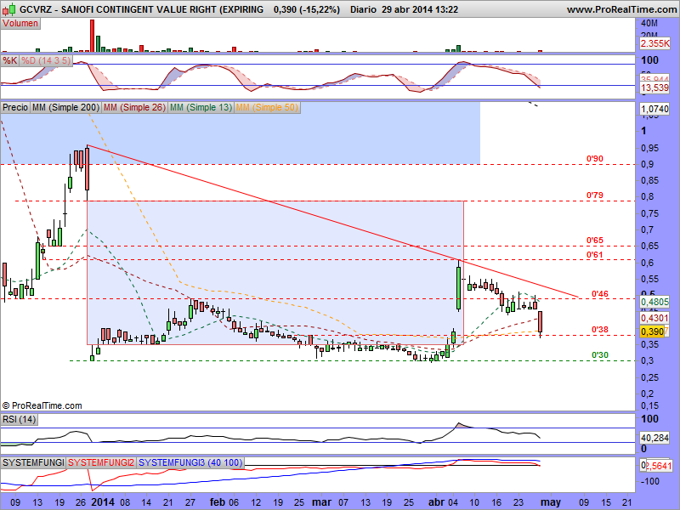Select the MM (Simple 26) indicator label
680x510 pixels.
(x=134, y=107)
